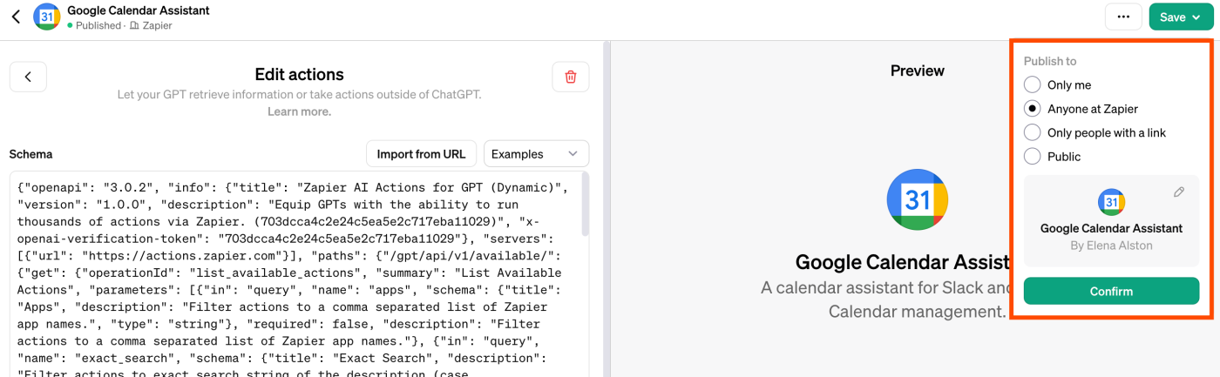Click the Publish to label
The image size is (1220, 377).
click(x=1049, y=61)
